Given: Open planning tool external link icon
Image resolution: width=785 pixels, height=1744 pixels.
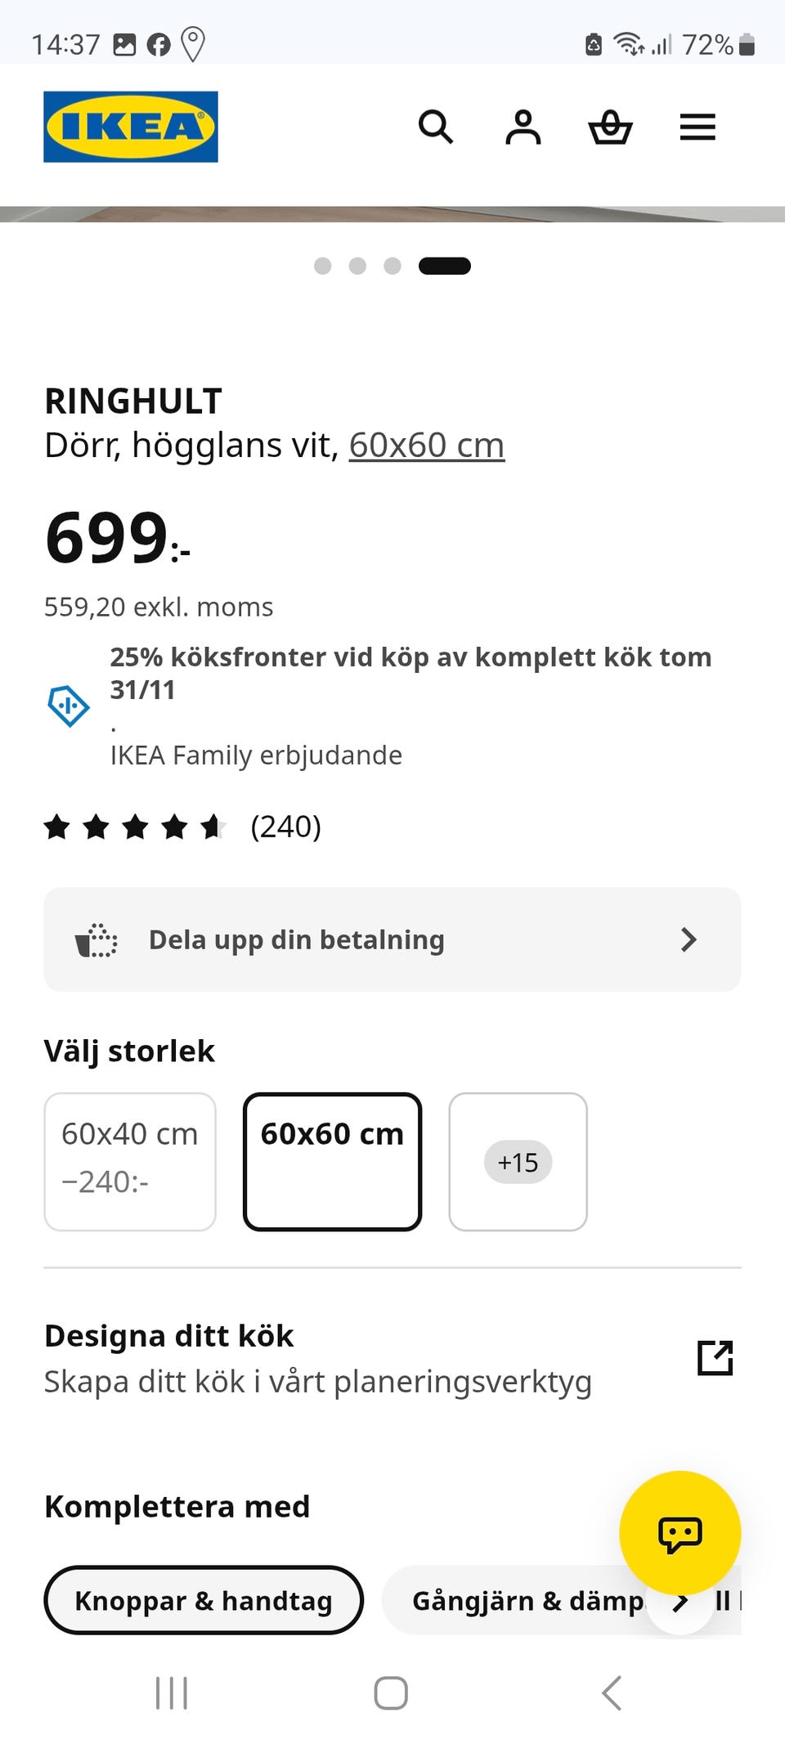Looking at the screenshot, I should (x=715, y=1358).
